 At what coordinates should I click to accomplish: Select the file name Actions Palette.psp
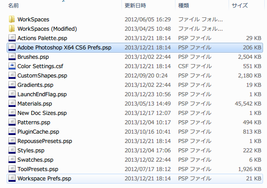[x=42, y=38]
